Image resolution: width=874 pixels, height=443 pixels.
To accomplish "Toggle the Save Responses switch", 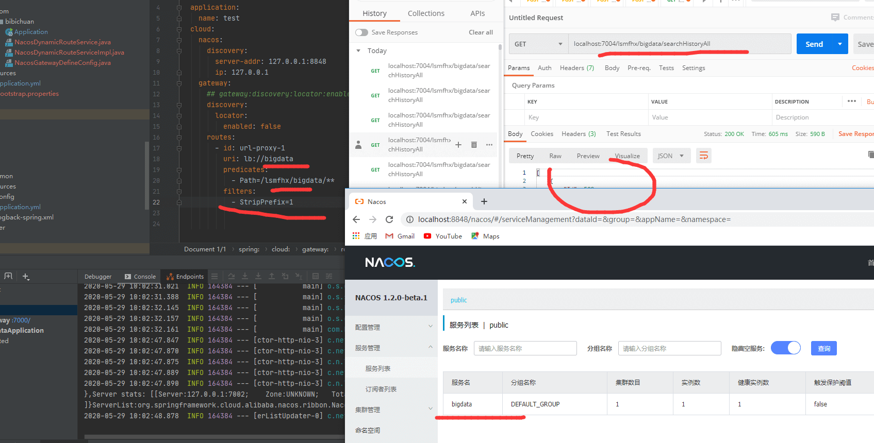I will [x=361, y=32].
